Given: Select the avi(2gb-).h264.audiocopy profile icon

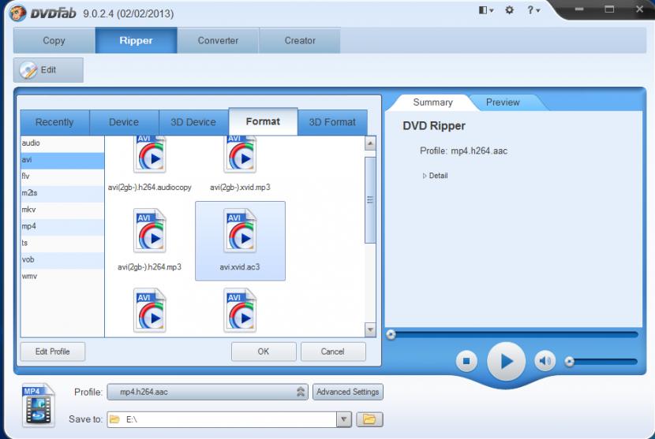Looking at the screenshot, I should click(x=150, y=154).
